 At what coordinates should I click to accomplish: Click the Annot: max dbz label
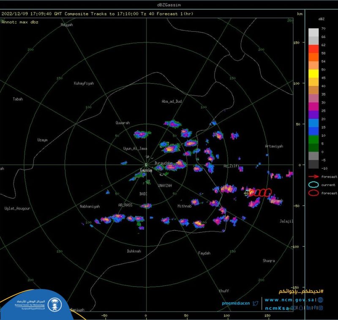pyautogui.click(x=20, y=22)
